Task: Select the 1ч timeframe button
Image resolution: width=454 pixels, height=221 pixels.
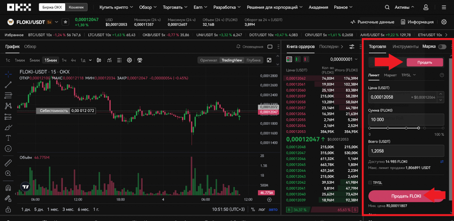Action: (64, 60)
